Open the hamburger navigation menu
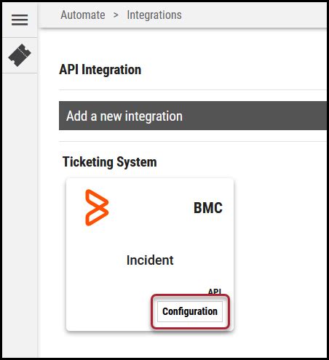 pos(20,20)
